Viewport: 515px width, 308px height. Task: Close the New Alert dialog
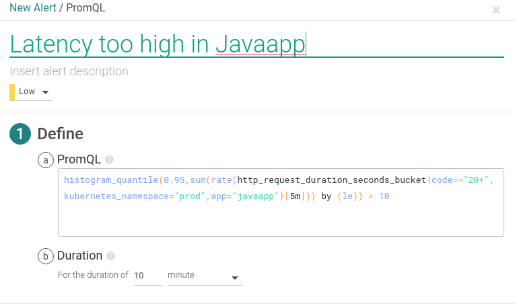[496, 10]
